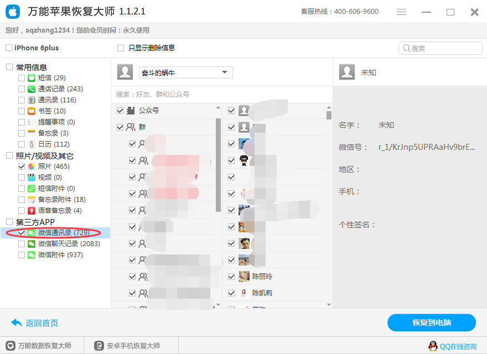Image resolution: width=487 pixels, height=354 pixels.
Task: Tick the iPhone 6plus checkbox
Action: (x=9, y=48)
